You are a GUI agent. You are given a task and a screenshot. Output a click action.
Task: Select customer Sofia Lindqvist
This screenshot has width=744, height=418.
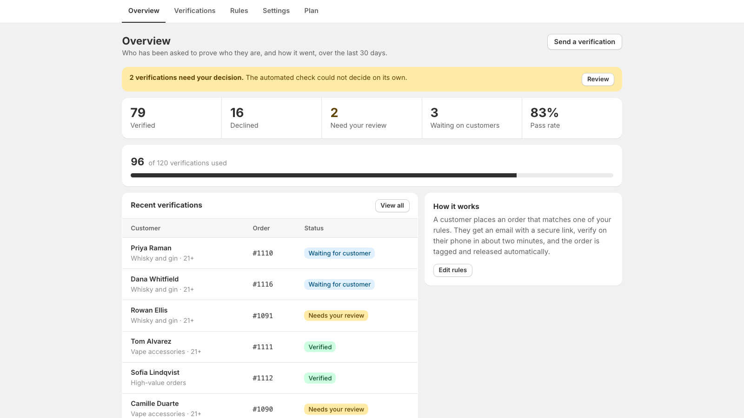(155, 372)
